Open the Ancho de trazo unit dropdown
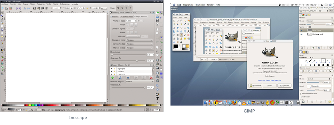Screen dimensions: 334x125 (x=140, y=21)
